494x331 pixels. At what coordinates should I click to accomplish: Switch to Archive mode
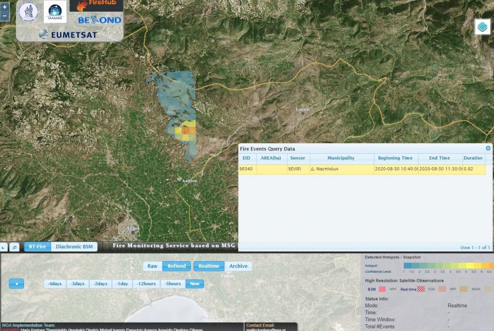tap(238, 266)
